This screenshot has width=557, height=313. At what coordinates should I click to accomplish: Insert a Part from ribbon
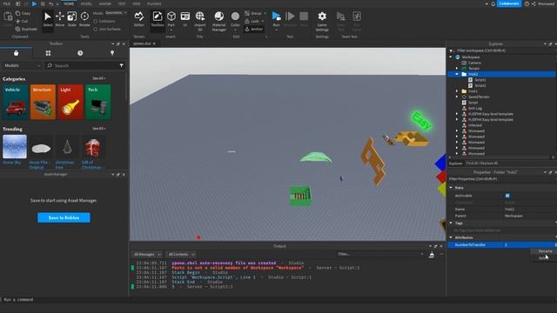coord(171,19)
